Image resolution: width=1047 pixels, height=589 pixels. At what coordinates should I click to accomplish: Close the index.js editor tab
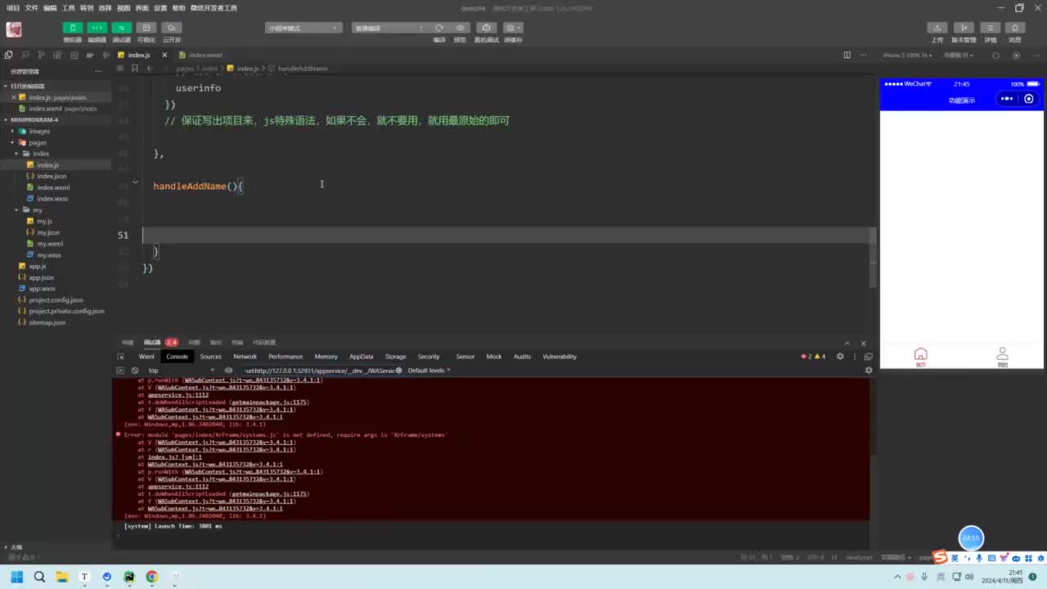pos(164,55)
